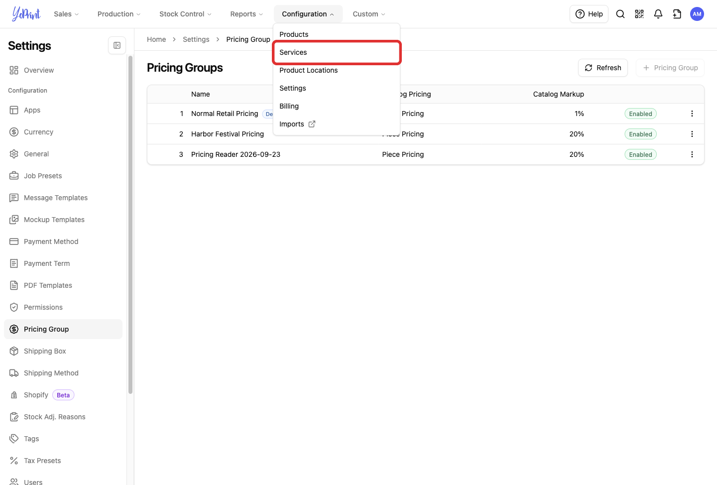Open Payment Term settings
This screenshot has height=485, width=717.
pos(63,263)
